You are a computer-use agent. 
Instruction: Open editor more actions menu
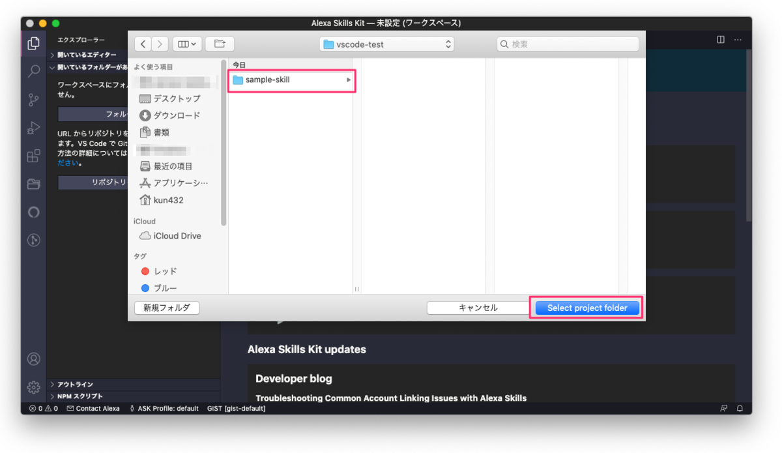click(738, 39)
